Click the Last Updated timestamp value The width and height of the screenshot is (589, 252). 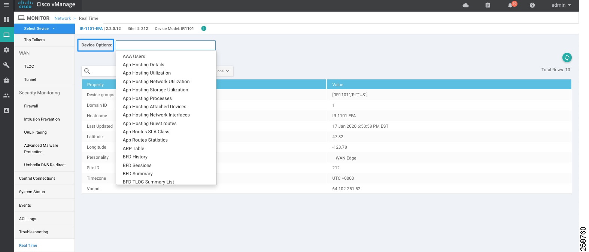click(360, 126)
